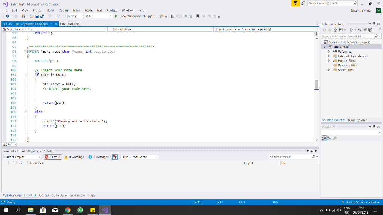383x215 pixels.
Task: Click the Nirvedita Karia account name
Action: coord(361,10)
